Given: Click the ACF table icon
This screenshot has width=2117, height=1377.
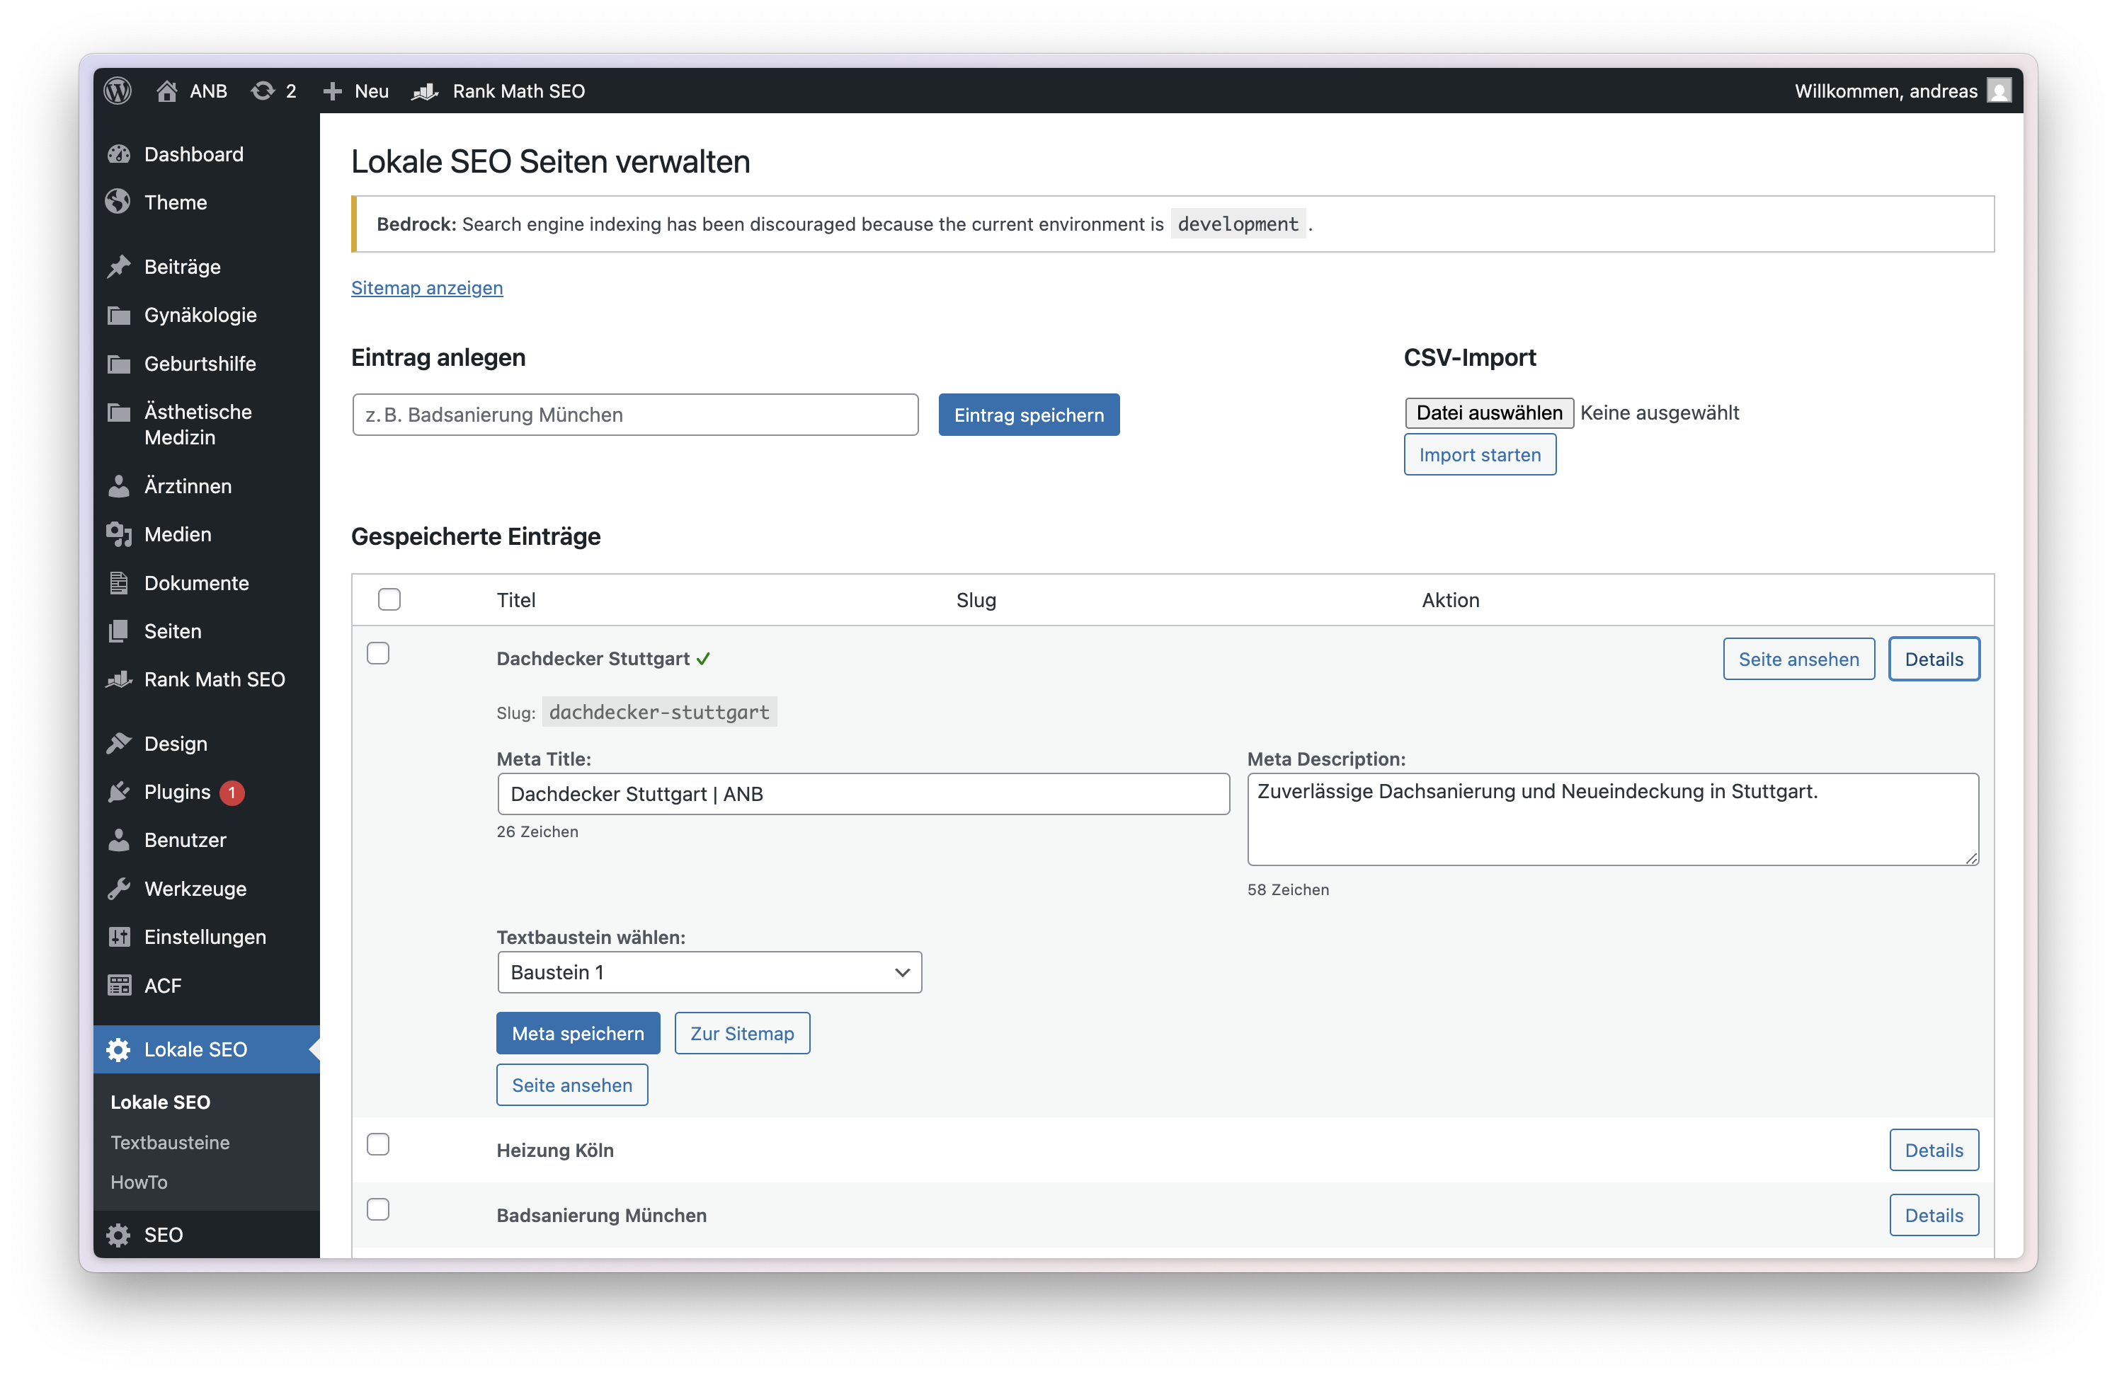Looking at the screenshot, I should pos(119,986).
